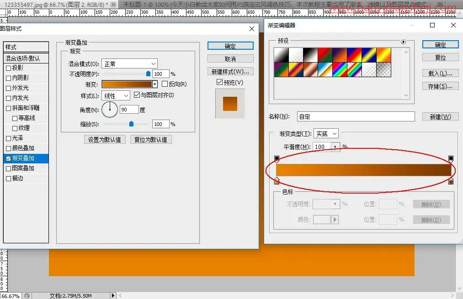463x299 pixels.
Task: Select the transparent stripes gradient preset
Action: 369,69
